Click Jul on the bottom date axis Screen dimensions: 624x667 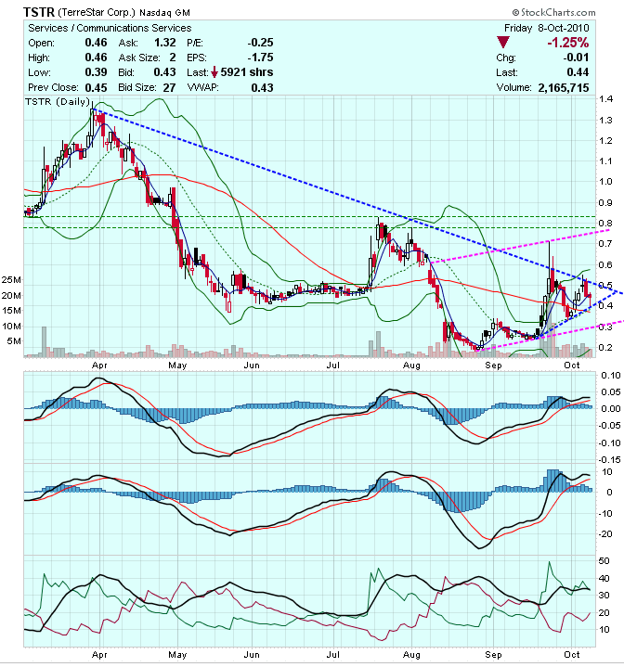click(x=332, y=655)
